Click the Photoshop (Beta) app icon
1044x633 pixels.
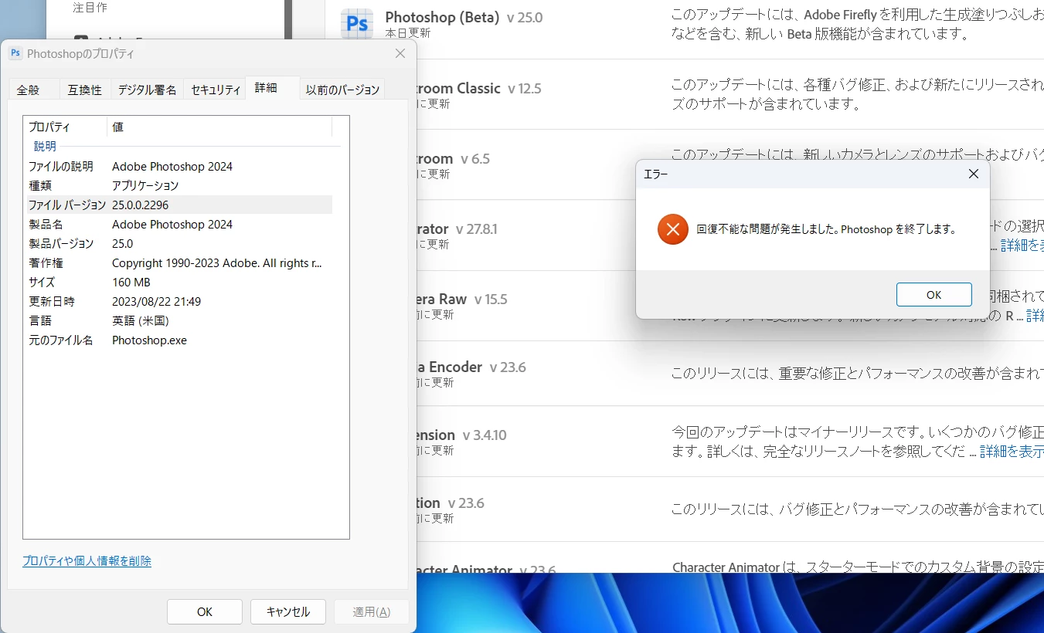pyautogui.click(x=357, y=24)
